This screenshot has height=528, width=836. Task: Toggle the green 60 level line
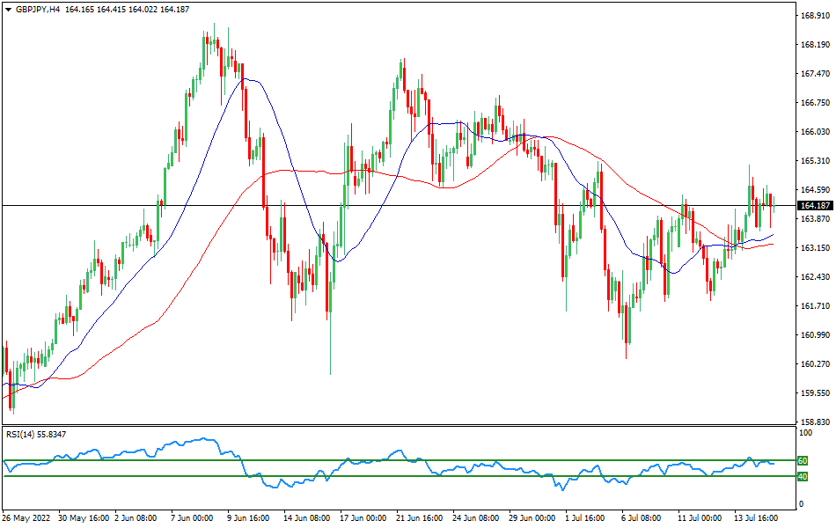point(802,458)
